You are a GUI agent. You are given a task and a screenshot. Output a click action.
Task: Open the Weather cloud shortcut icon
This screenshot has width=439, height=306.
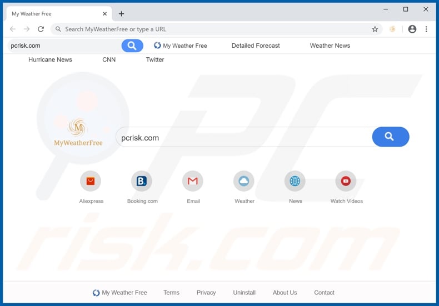click(244, 181)
